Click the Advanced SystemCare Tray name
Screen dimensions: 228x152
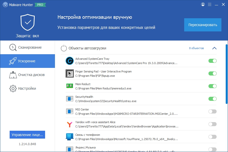click(92, 59)
